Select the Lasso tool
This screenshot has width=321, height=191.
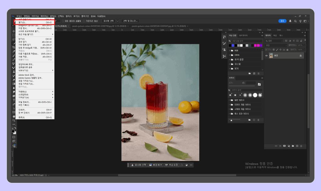[14, 39]
